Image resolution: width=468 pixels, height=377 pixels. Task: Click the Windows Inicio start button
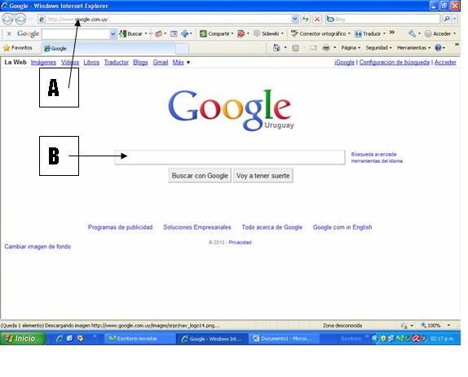click(22, 339)
